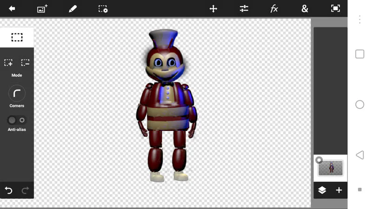Activate the move transform tool
The height and width of the screenshot is (209, 372).
coord(213,9)
